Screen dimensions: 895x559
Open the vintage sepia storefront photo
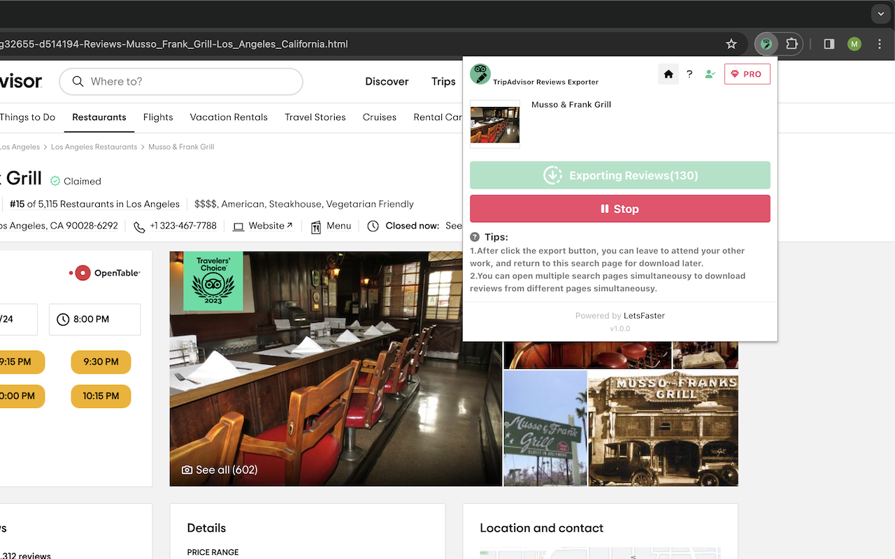(x=664, y=428)
